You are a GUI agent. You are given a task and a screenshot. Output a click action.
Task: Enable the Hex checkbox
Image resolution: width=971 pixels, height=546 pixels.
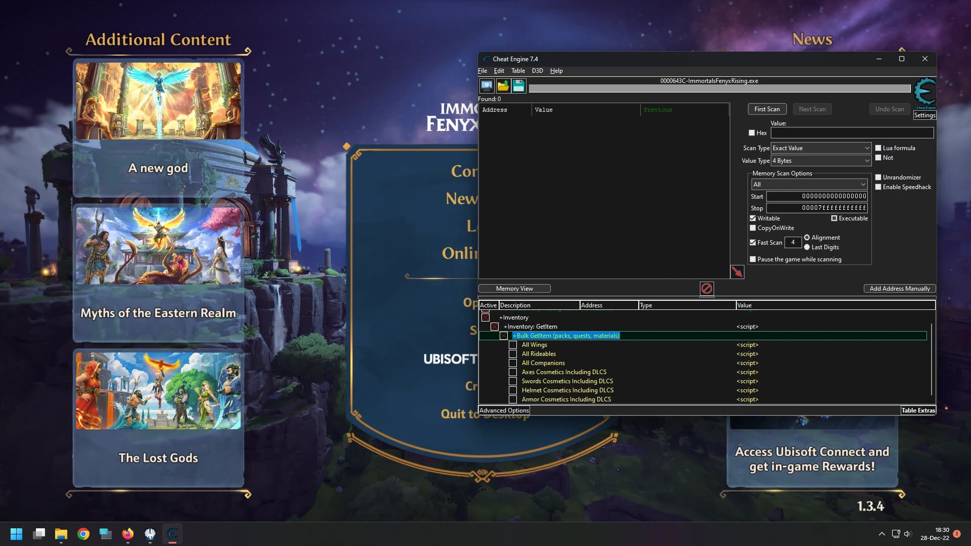[x=752, y=133]
